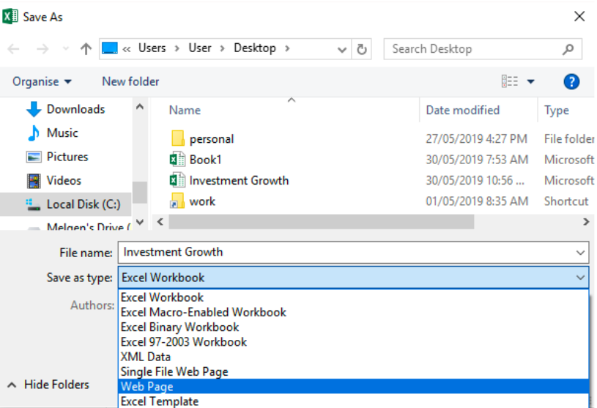Click the Shortcut type cell
This screenshot has width=597, height=408.
(x=566, y=201)
